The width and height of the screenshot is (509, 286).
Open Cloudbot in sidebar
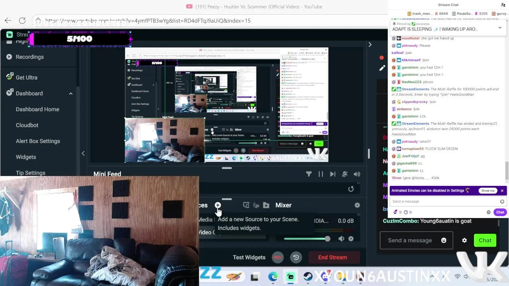(27, 125)
